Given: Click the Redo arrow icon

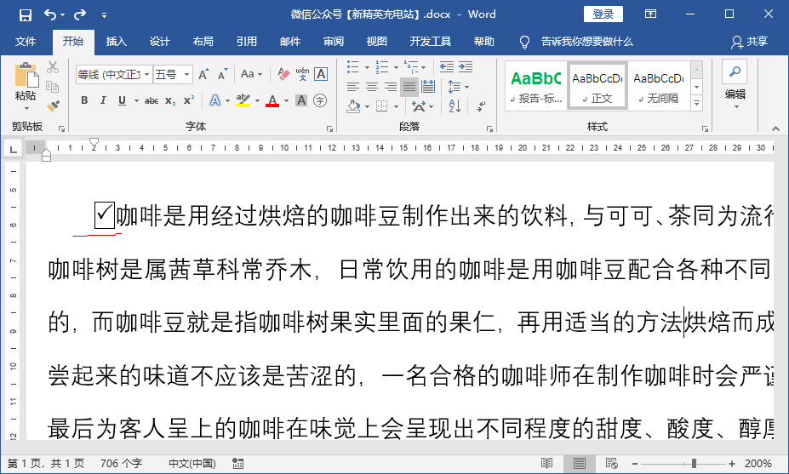Looking at the screenshot, I should pos(80,14).
